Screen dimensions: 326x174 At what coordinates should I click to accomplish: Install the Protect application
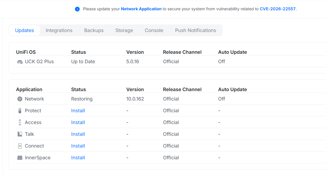78,111
